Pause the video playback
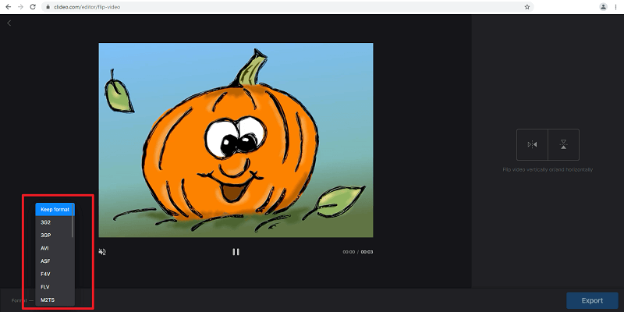The height and width of the screenshot is (312, 624). 236,251
